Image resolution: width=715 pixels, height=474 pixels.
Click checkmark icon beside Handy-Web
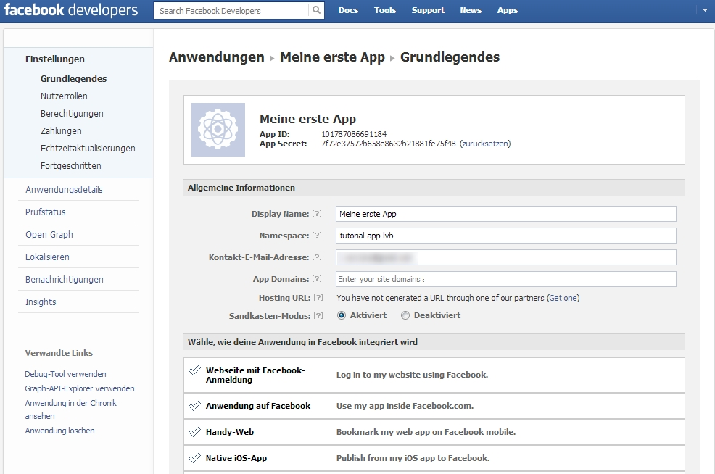pos(195,432)
